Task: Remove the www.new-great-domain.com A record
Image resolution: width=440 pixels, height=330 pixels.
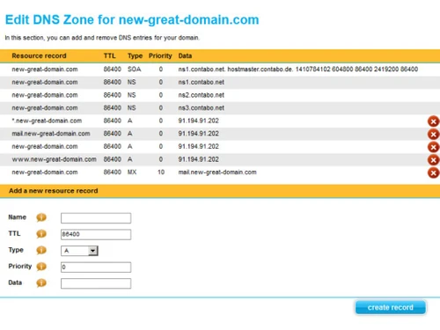Action: [x=433, y=160]
